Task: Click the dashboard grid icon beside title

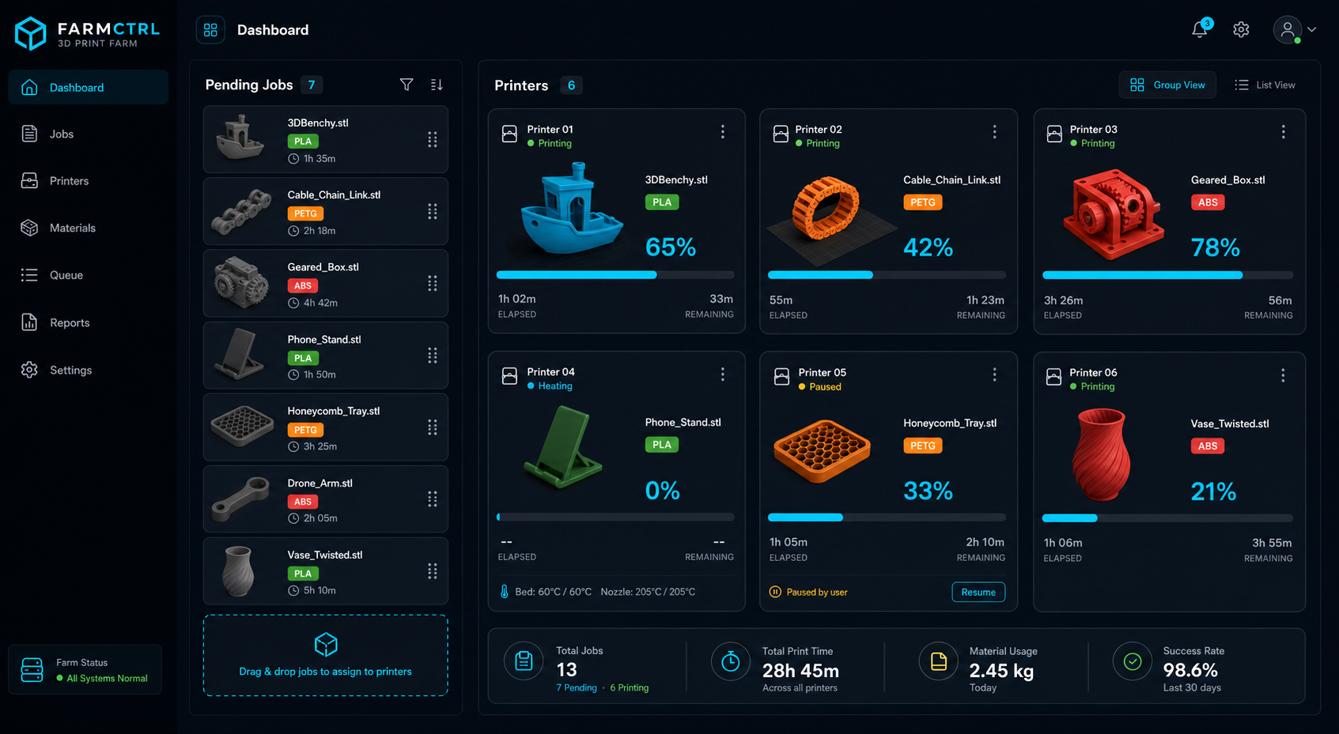Action: pyautogui.click(x=210, y=30)
